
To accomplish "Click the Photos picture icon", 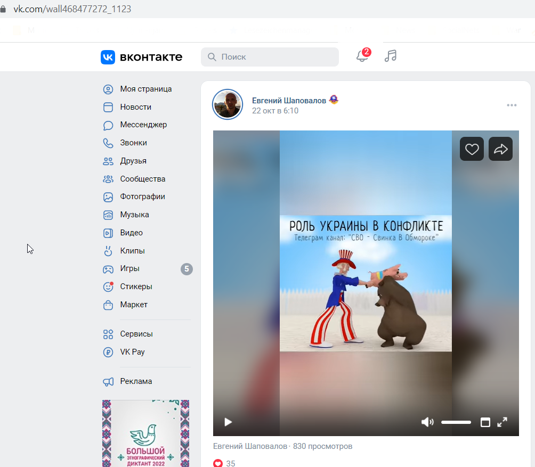I will coord(108,197).
